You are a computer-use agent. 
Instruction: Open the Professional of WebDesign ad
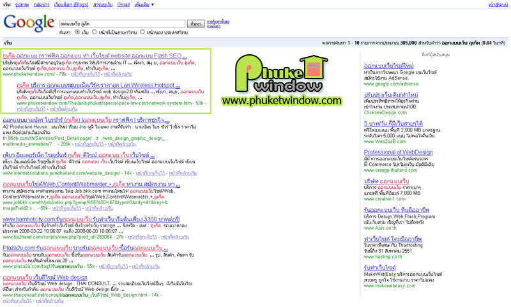pyautogui.click(x=398, y=152)
